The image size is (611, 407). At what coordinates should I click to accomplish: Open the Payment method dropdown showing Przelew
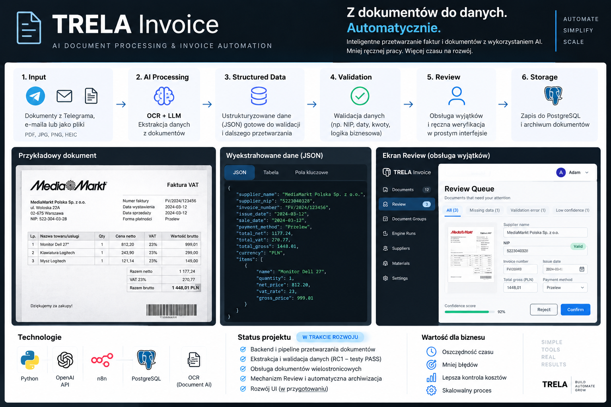pyautogui.click(x=565, y=288)
